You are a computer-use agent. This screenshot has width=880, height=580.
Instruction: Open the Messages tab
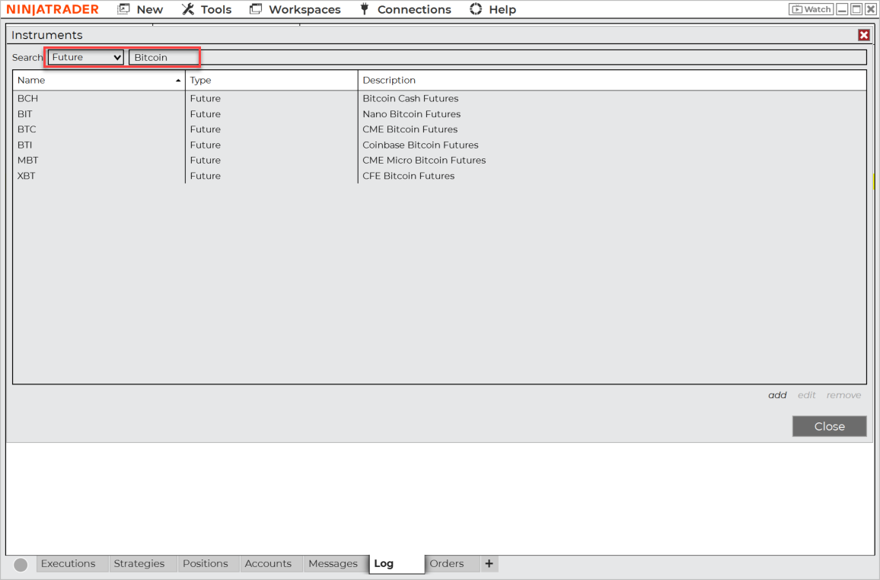pyautogui.click(x=334, y=563)
